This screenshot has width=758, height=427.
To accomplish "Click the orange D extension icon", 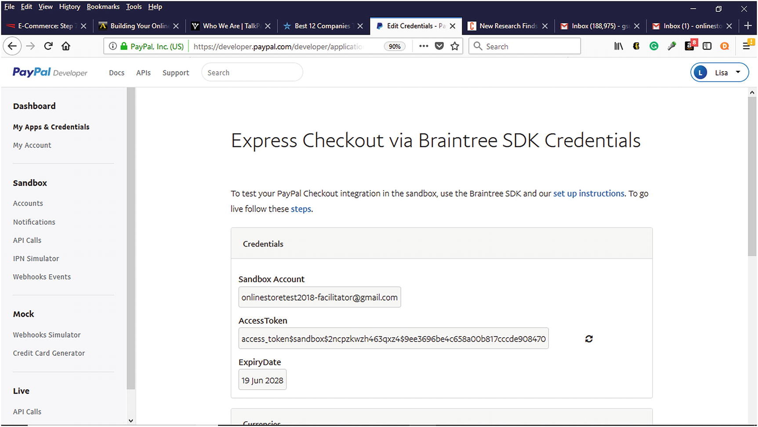I will (725, 46).
